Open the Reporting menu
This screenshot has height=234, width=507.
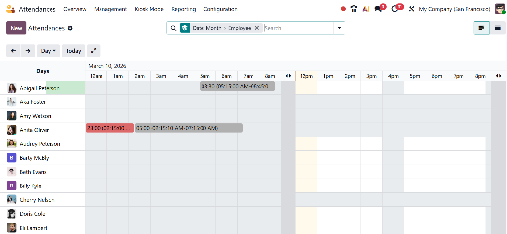coord(183,9)
